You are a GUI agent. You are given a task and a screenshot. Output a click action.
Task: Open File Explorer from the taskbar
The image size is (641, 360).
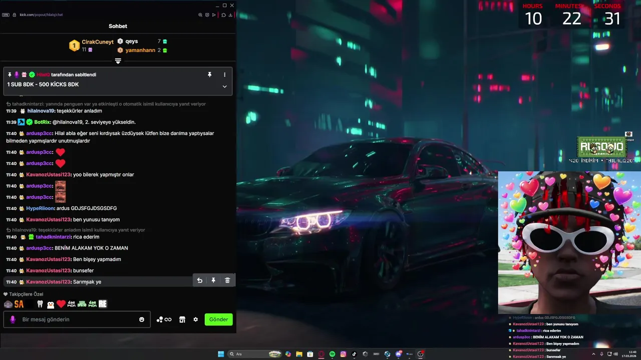299,354
